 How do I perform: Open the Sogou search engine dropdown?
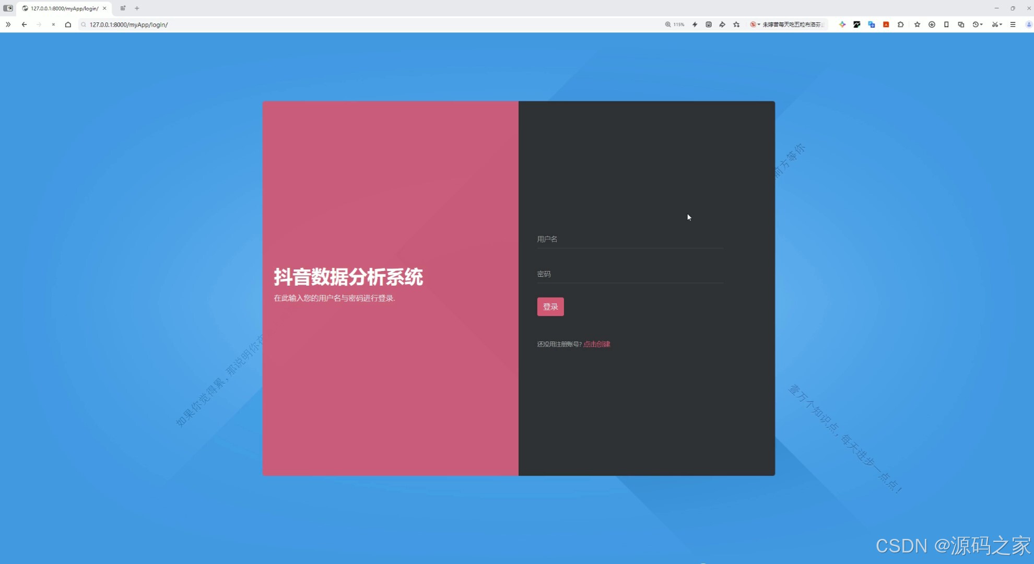tap(755, 25)
